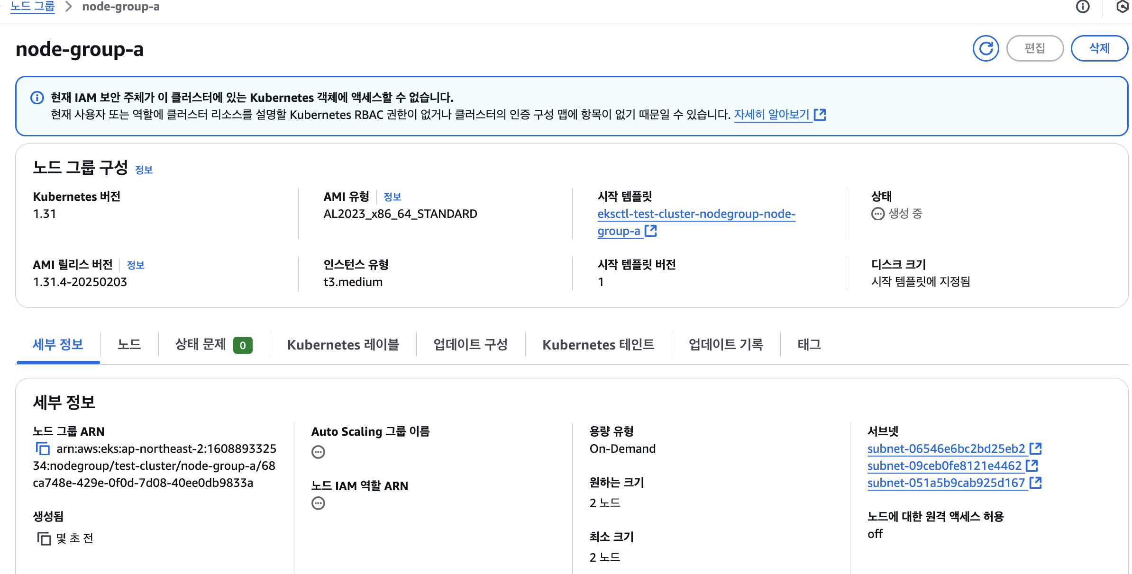Click the hexagon icon in top corner

tap(1123, 7)
